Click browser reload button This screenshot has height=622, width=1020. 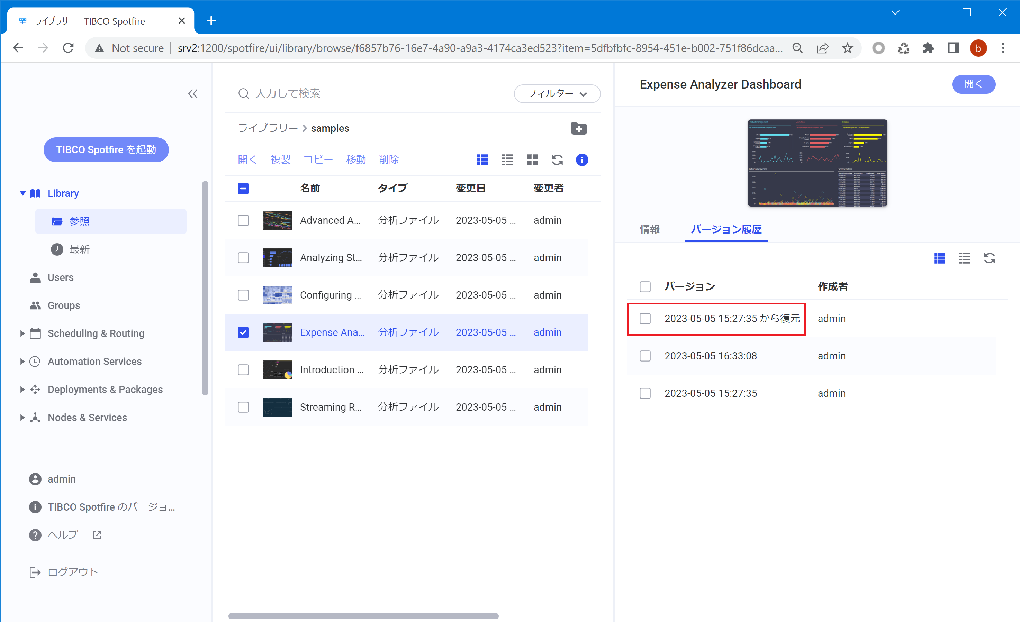click(x=68, y=48)
